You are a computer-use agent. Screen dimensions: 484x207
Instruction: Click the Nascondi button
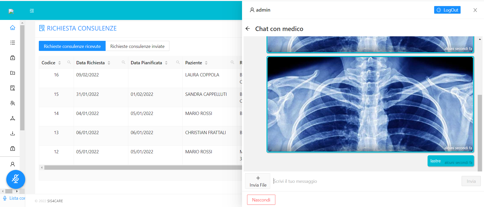(261, 200)
